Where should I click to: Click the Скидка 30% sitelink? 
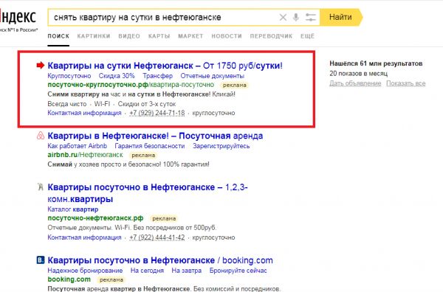click(x=117, y=76)
